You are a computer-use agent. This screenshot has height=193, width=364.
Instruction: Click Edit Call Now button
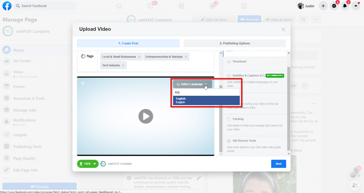pyautogui.click(x=214, y=20)
